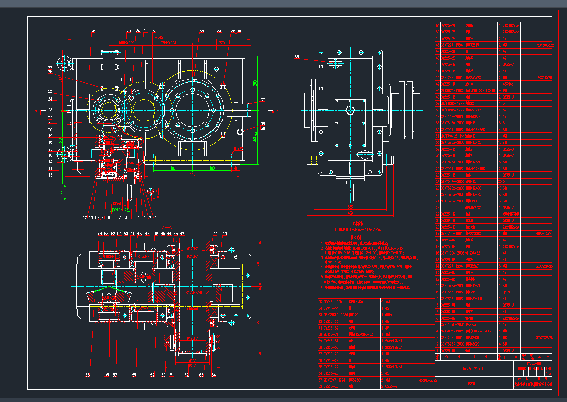Click callout number 55 below section view

click(87, 375)
